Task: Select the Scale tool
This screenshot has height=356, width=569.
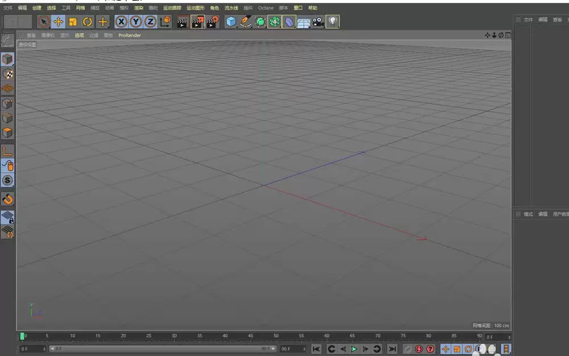Action: [73, 22]
